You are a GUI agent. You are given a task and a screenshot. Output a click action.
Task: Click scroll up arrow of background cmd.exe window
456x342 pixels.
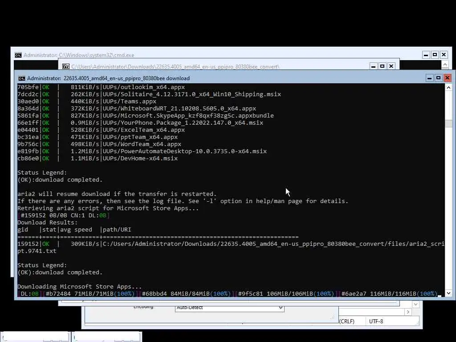click(445, 64)
